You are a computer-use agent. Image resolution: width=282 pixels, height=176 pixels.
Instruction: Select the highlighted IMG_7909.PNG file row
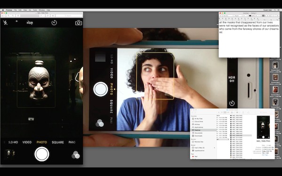(x=241, y=136)
